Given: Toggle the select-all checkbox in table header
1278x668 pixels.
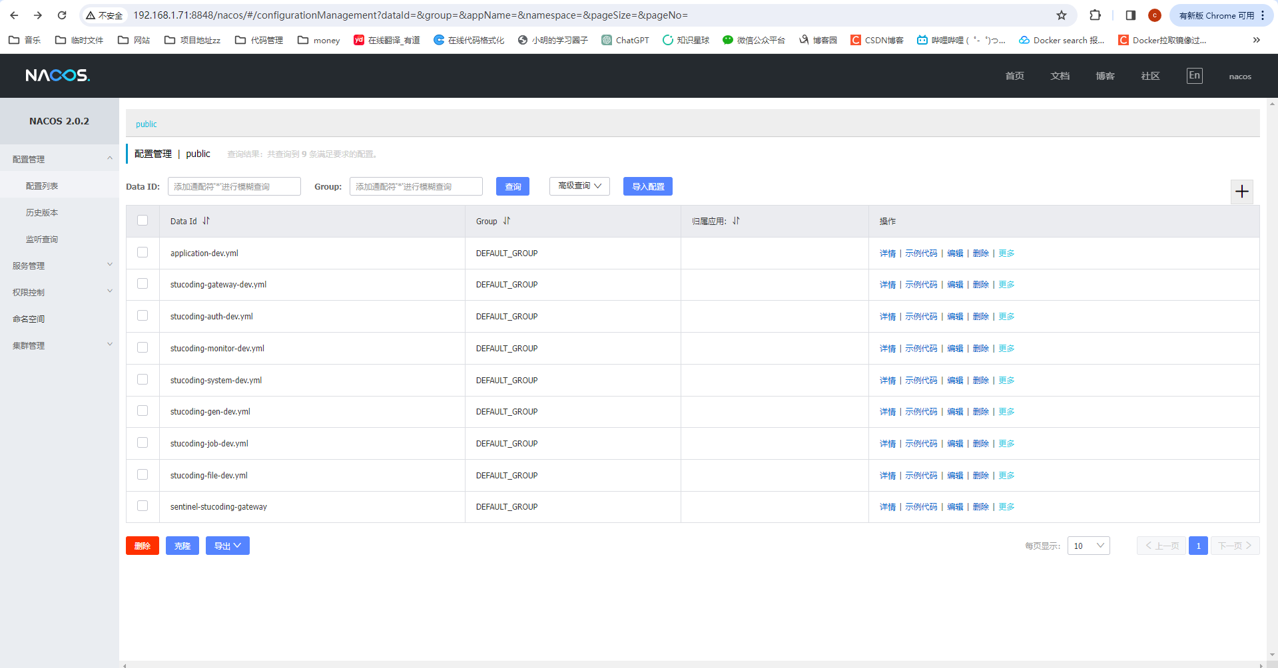Looking at the screenshot, I should [x=143, y=220].
